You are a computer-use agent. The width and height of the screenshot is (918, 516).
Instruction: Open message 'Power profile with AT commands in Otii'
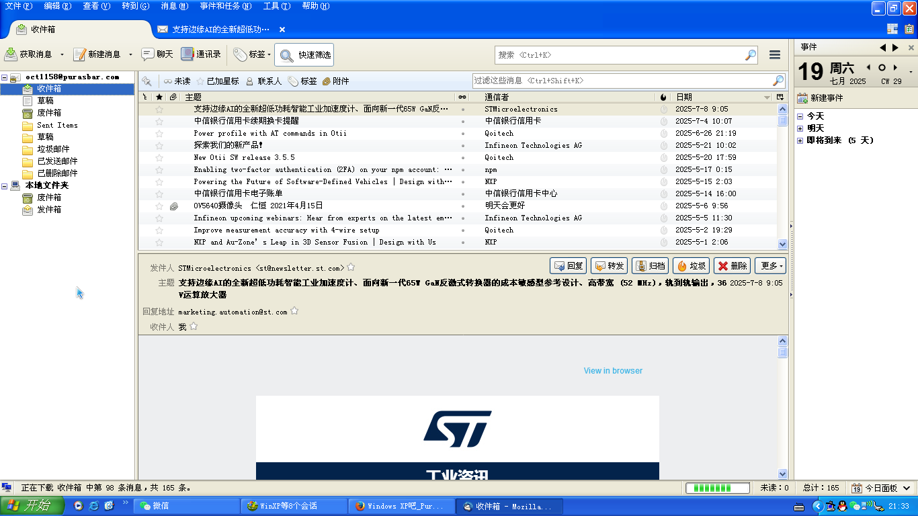pos(270,133)
